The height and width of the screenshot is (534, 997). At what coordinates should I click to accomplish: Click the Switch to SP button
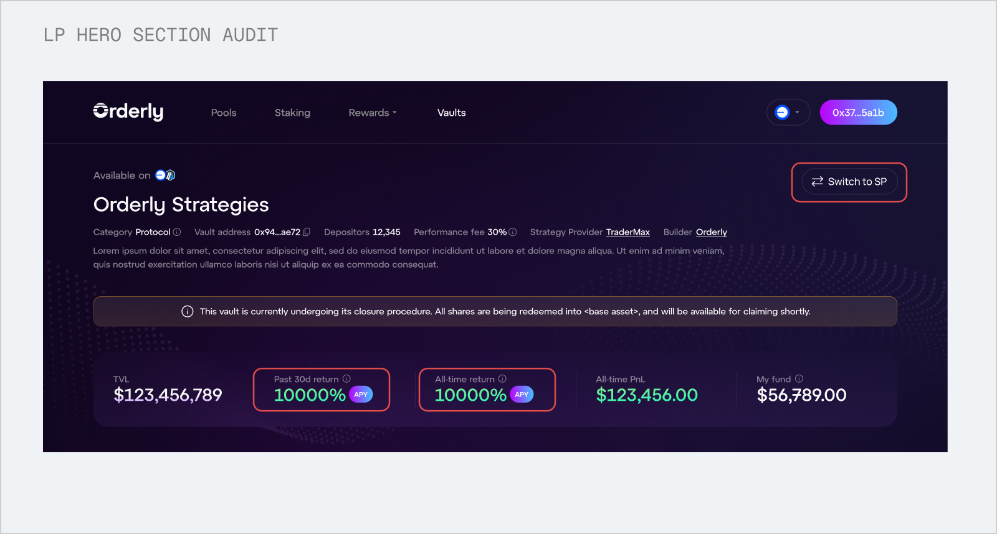[849, 182]
